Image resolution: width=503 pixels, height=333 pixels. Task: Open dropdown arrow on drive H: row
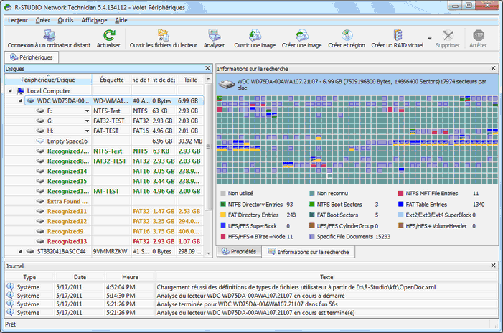pos(87,131)
